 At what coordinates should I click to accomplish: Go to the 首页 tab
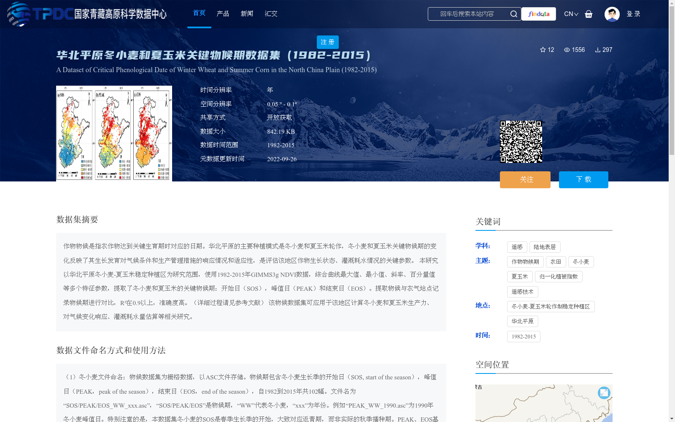(199, 13)
